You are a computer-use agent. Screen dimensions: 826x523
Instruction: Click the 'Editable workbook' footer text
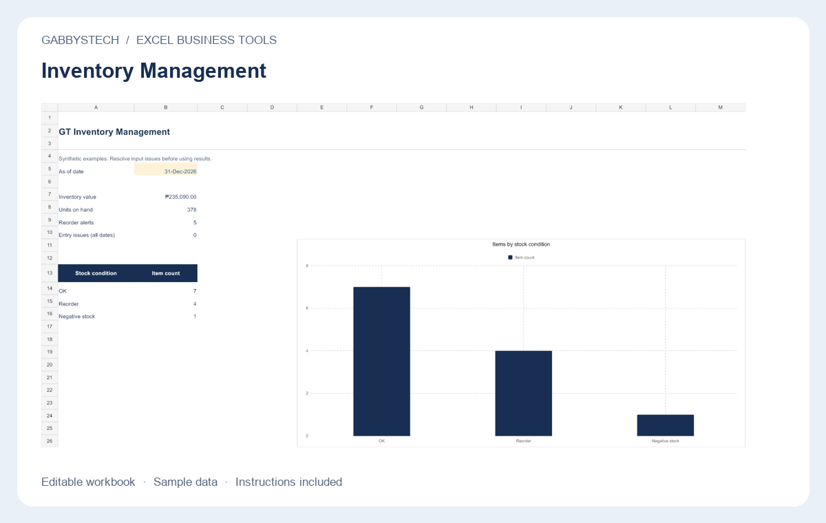(88, 482)
